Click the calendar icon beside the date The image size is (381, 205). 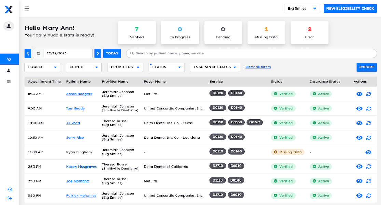pyautogui.click(x=39, y=53)
